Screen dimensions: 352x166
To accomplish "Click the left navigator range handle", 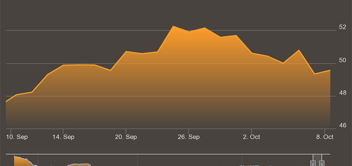I will [x=313, y=163].
